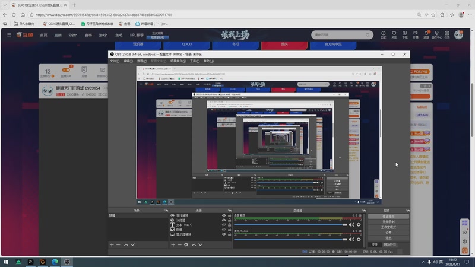Move the scene down in Scenes panel
475x267 pixels.
pos(132,244)
